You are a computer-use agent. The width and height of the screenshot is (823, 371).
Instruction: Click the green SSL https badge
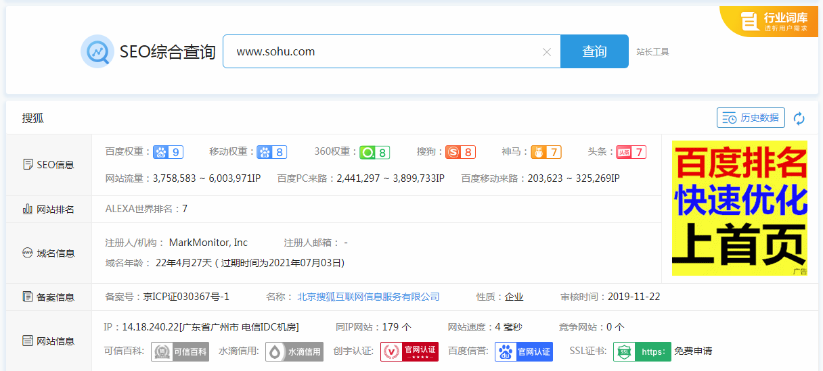click(642, 351)
